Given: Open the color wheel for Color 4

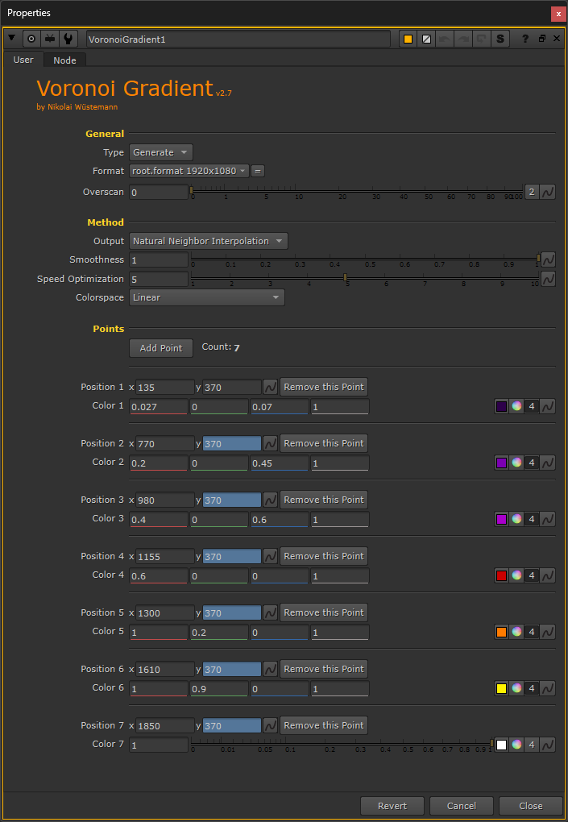Looking at the screenshot, I should pos(516,575).
